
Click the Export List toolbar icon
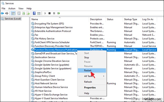click(x=28, y=13)
